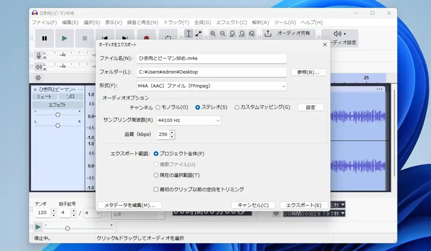Choose the 現在の選択範囲 export range option

tap(156, 176)
